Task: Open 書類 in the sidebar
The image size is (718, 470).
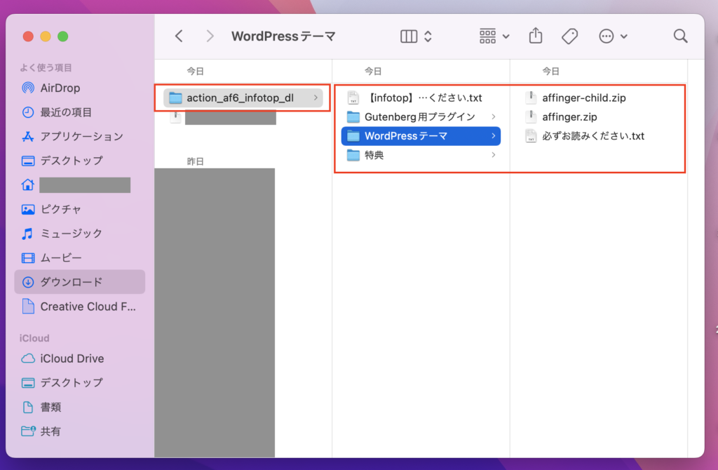Action: coord(80,407)
